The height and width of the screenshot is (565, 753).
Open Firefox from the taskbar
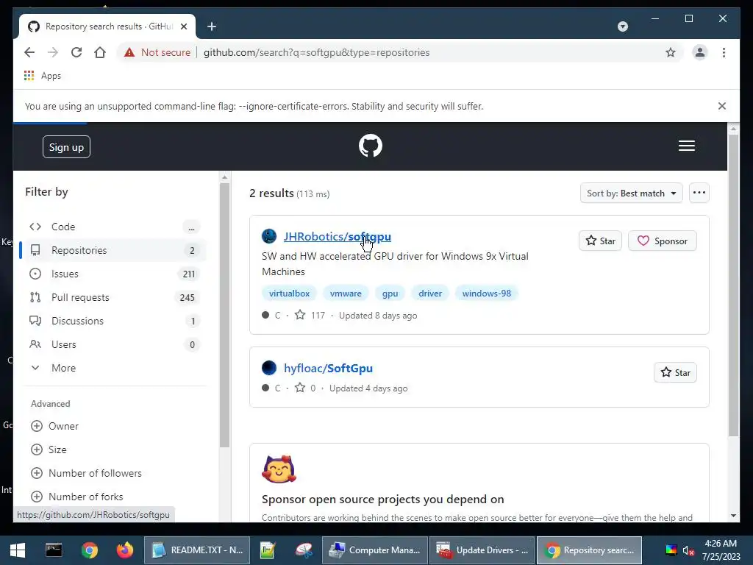coord(125,550)
